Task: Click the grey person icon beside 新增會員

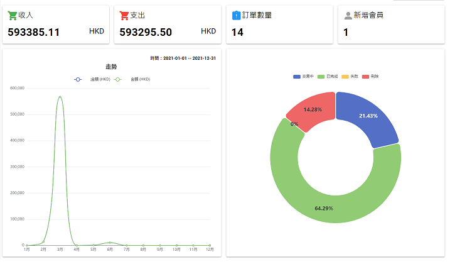Action: tap(348, 15)
